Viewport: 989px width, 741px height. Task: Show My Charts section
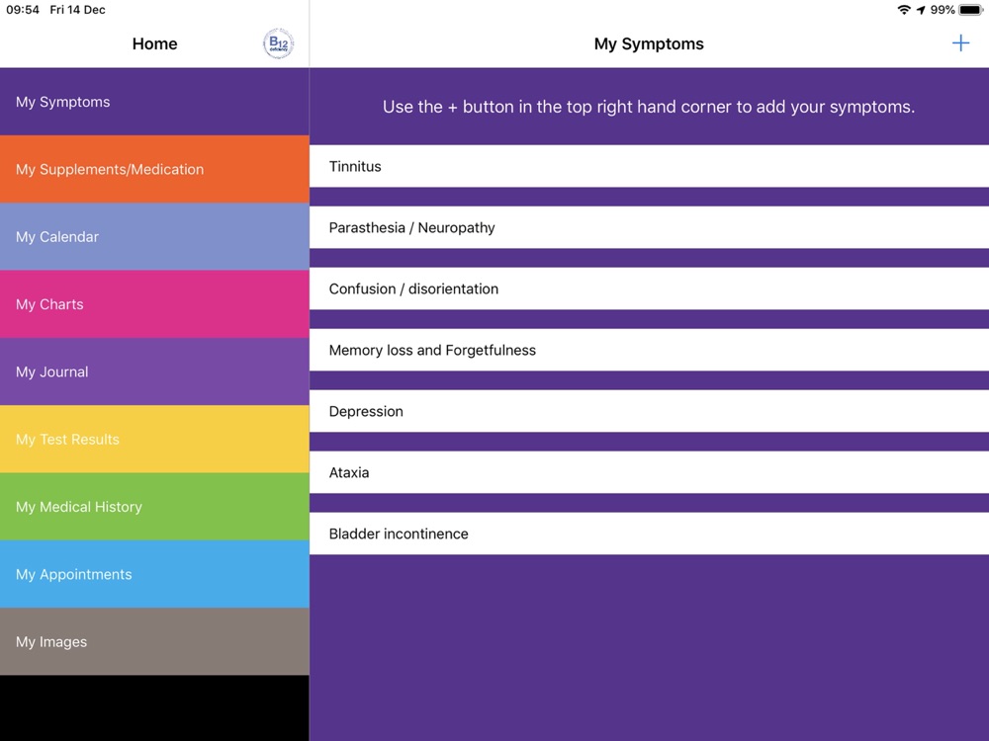point(154,303)
